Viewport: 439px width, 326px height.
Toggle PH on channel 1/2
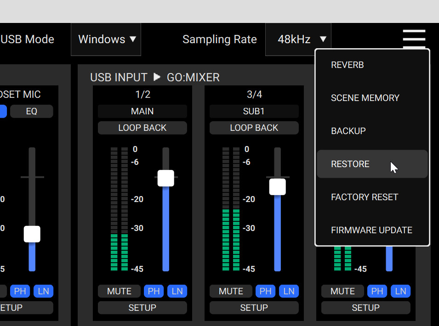(x=154, y=291)
